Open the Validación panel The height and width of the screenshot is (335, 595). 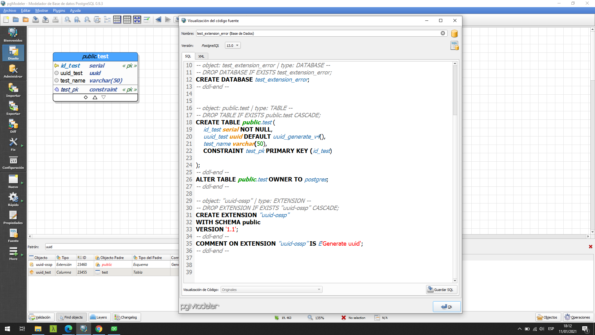(41, 317)
